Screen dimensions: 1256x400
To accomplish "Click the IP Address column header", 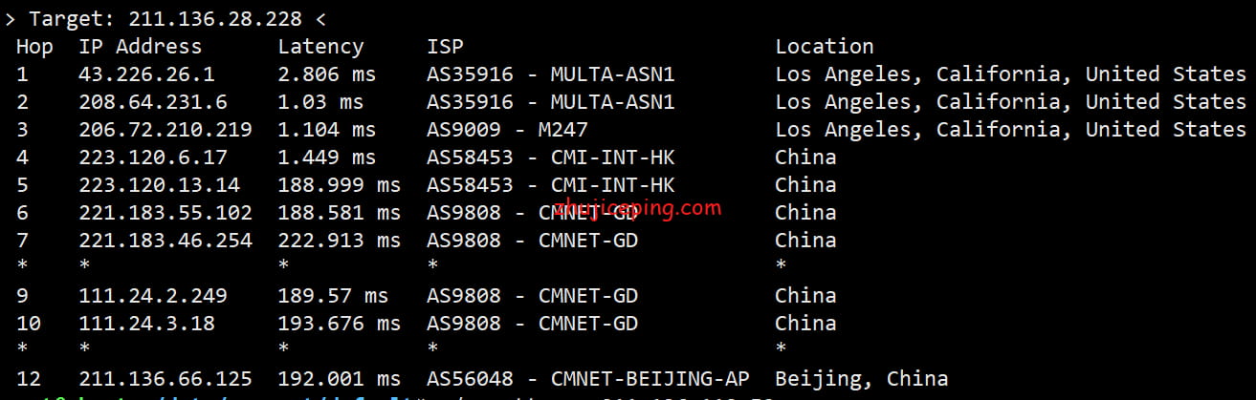I will coord(141,46).
